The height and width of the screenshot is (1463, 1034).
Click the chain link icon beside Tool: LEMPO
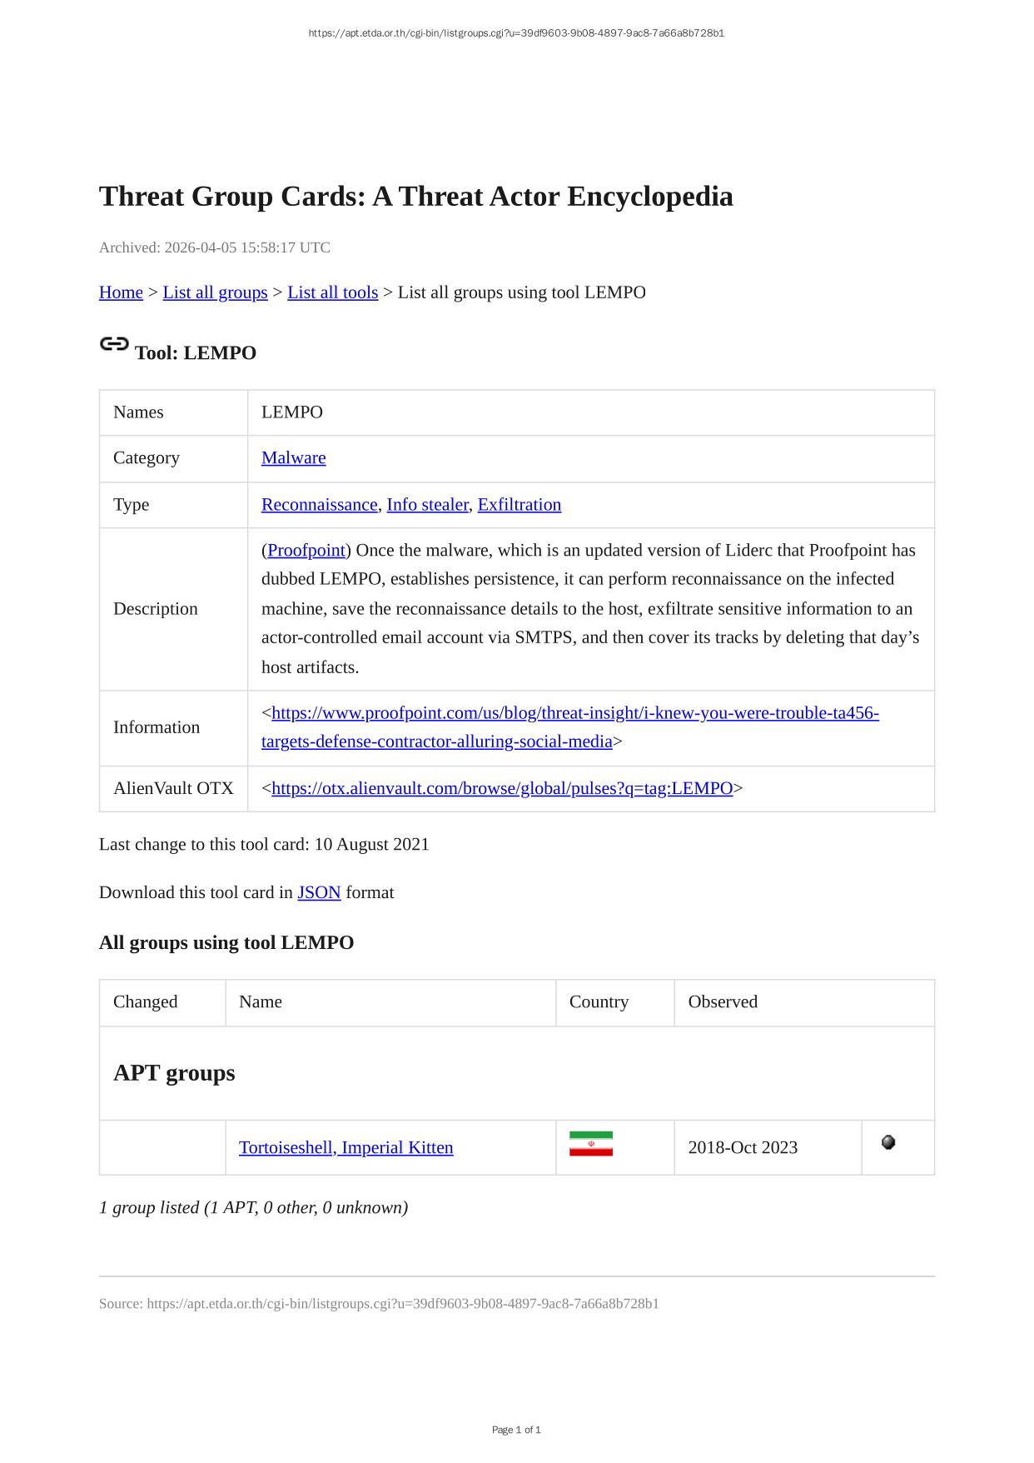[x=114, y=344]
